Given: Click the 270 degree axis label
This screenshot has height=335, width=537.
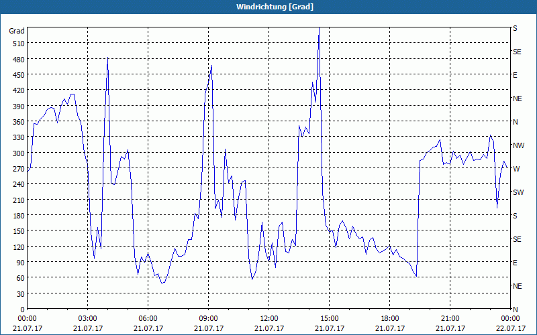Looking at the screenshot, I should tap(19, 169).
